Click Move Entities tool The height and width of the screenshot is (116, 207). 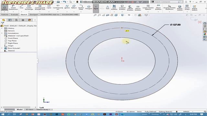click(158, 7)
